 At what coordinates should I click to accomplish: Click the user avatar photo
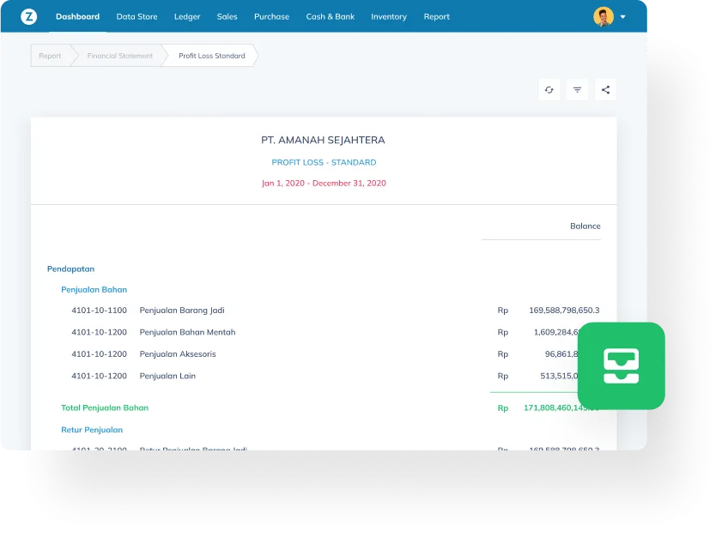click(604, 16)
